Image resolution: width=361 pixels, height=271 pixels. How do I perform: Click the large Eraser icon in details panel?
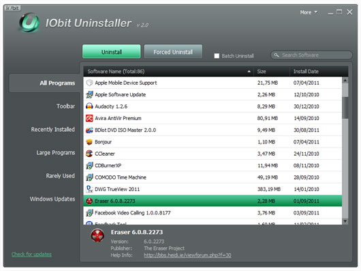pyautogui.click(x=97, y=236)
